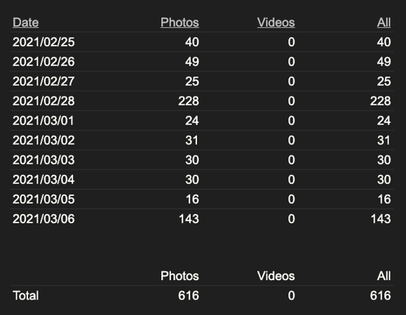Select the 2021/03/01 date cell

43,120
